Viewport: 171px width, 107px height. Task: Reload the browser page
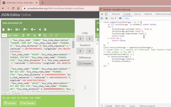[x=13, y=8]
